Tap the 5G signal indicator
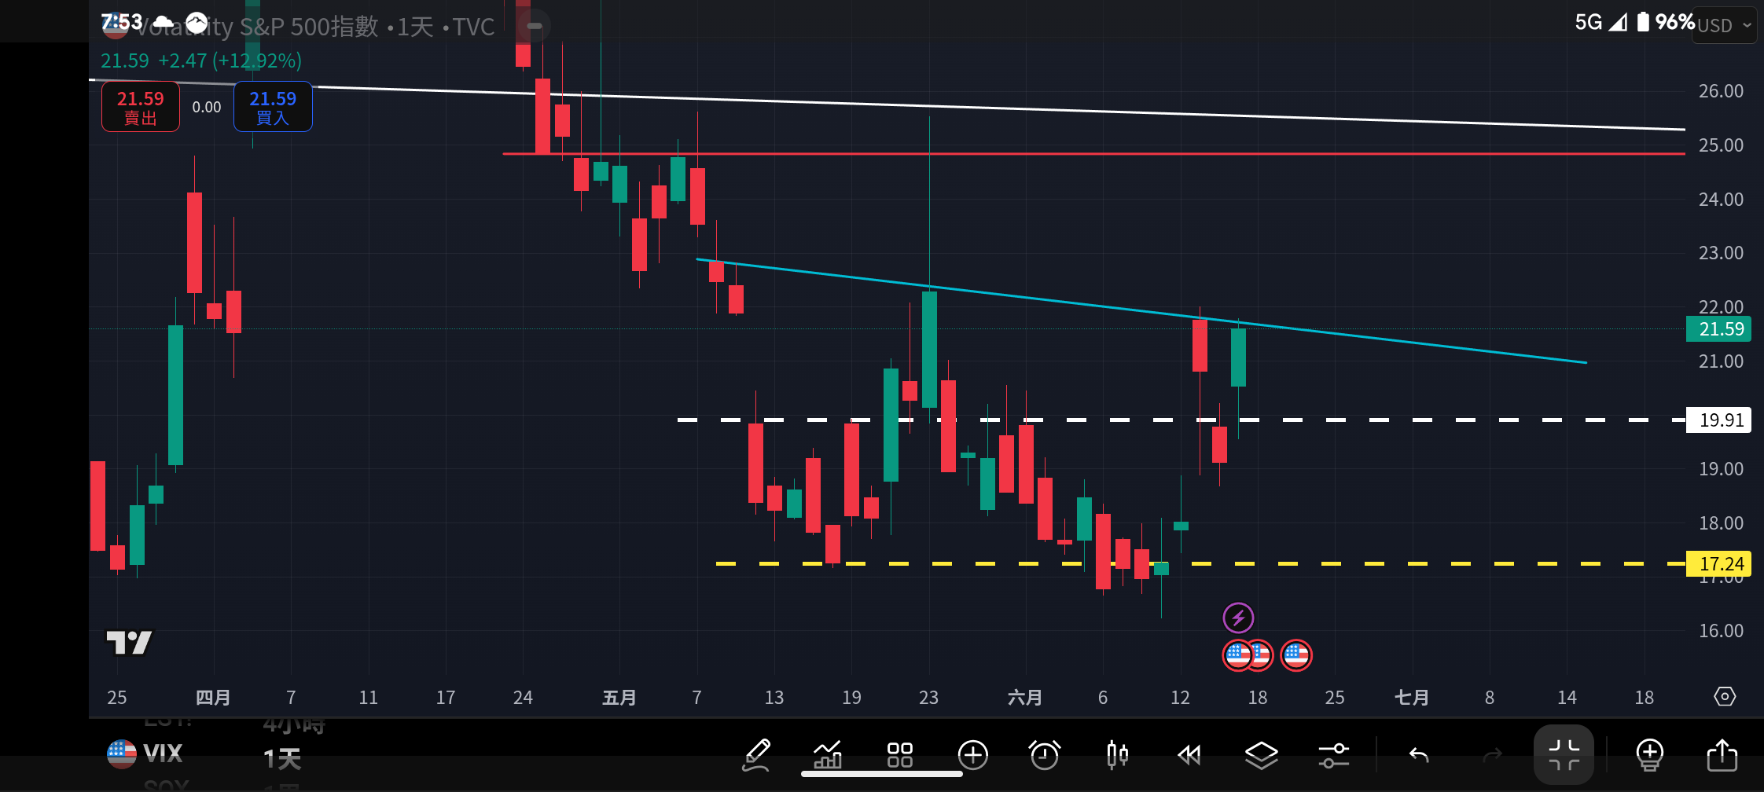The width and height of the screenshot is (1764, 792). click(1600, 22)
